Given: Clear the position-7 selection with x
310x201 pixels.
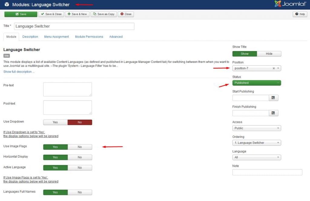Looking at the screenshot, I should pyautogui.click(x=274, y=68).
